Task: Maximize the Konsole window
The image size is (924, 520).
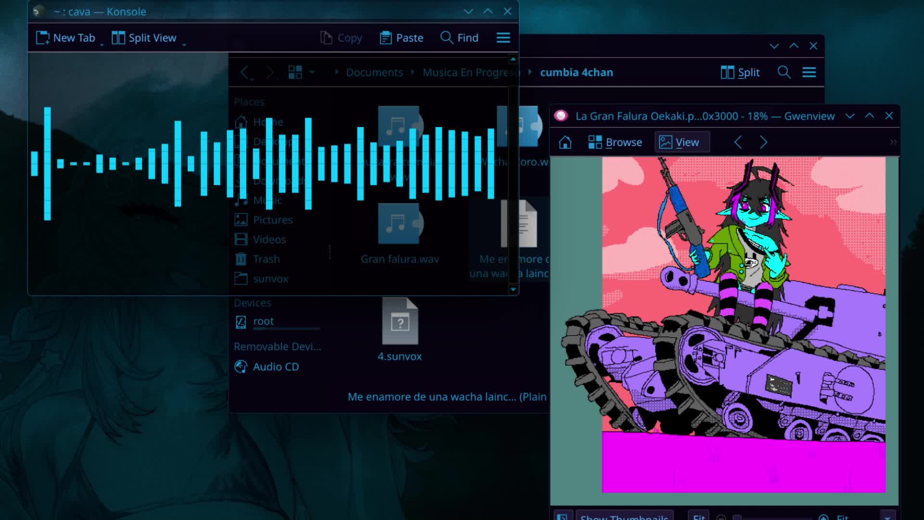Action: pos(488,11)
